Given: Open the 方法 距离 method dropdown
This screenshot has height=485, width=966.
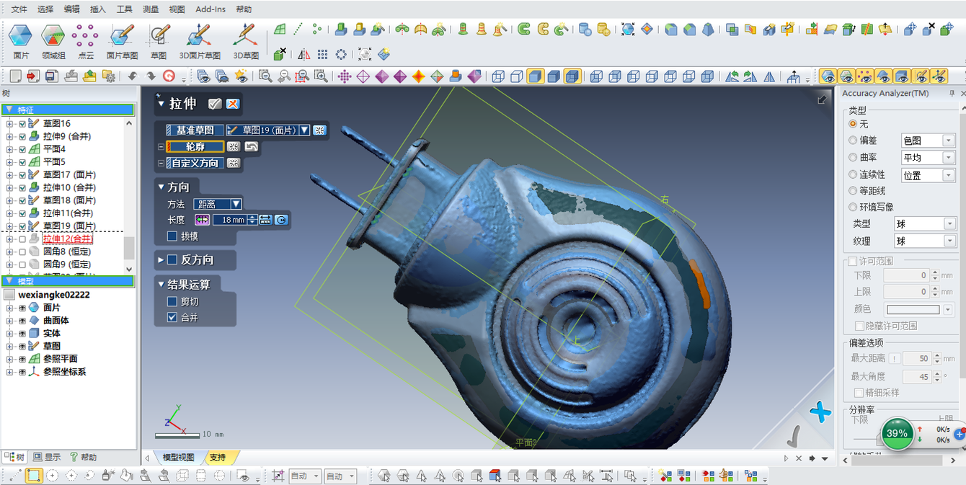Looking at the screenshot, I should pos(236,204).
